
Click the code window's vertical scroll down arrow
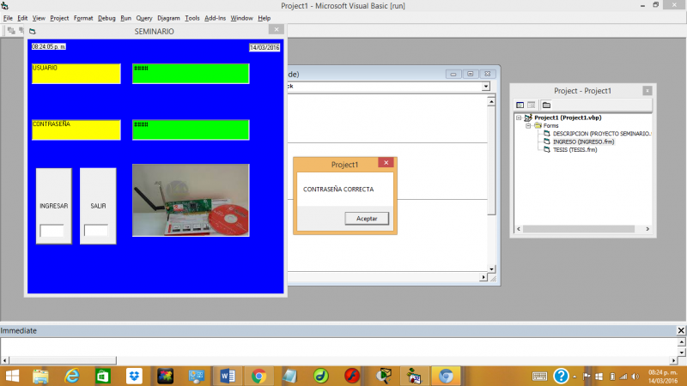pyautogui.click(x=491, y=269)
